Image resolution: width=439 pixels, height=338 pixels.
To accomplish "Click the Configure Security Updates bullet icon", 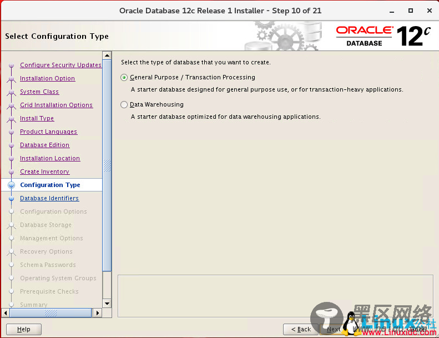I will pos(12,65).
